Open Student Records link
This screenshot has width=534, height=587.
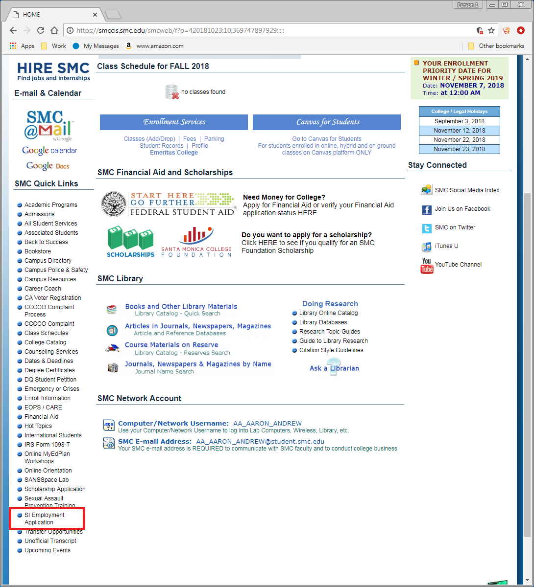162,146
